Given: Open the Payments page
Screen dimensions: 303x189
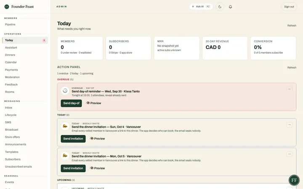Looking at the screenshot, I should pyautogui.click(x=11, y=70).
